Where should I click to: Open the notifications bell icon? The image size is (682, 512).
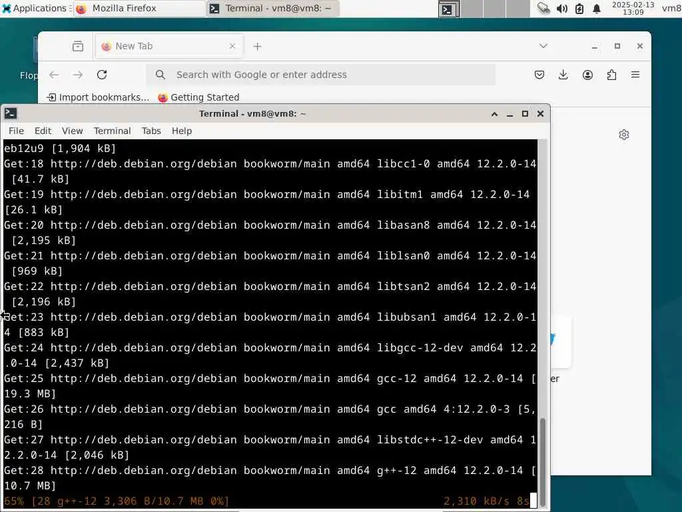pyautogui.click(x=597, y=9)
